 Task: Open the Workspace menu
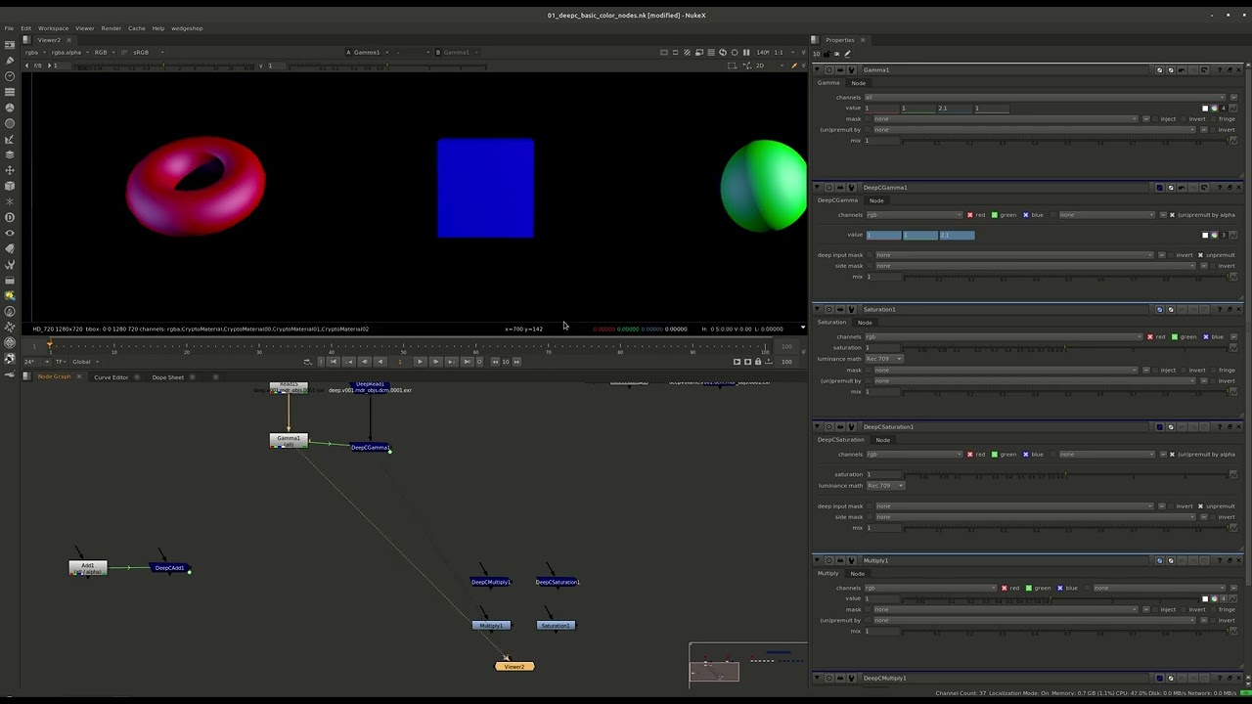click(x=53, y=28)
